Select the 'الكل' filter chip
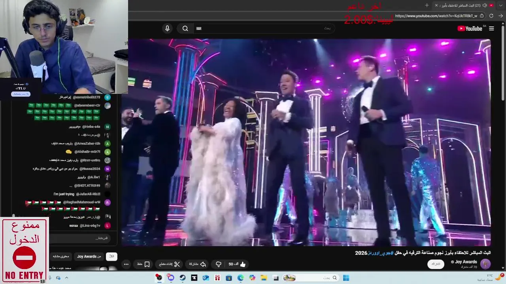Viewport: 506px width, 284px height. point(112,256)
